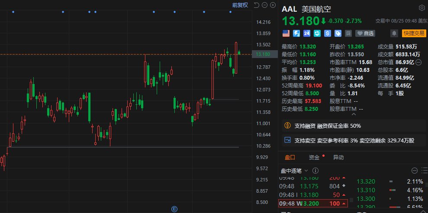
Task: Switch to the 异动 tab
Action: click(x=338, y=157)
